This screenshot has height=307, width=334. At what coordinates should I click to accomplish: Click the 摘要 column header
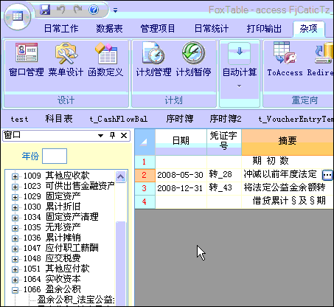(x=288, y=142)
